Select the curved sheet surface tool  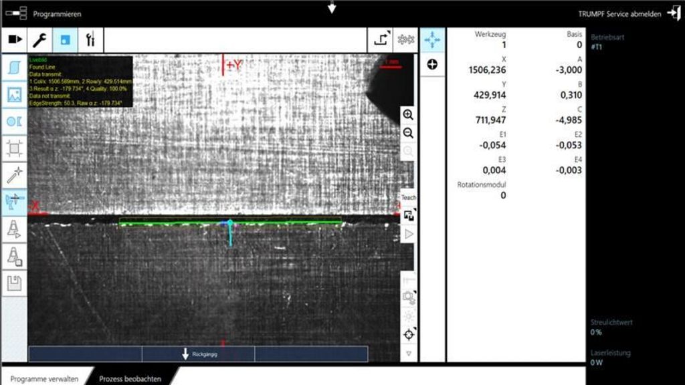point(15,68)
